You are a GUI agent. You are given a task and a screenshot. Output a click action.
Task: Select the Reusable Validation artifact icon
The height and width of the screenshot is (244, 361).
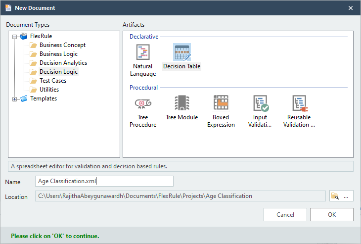pyautogui.click(x=300, y=103)
